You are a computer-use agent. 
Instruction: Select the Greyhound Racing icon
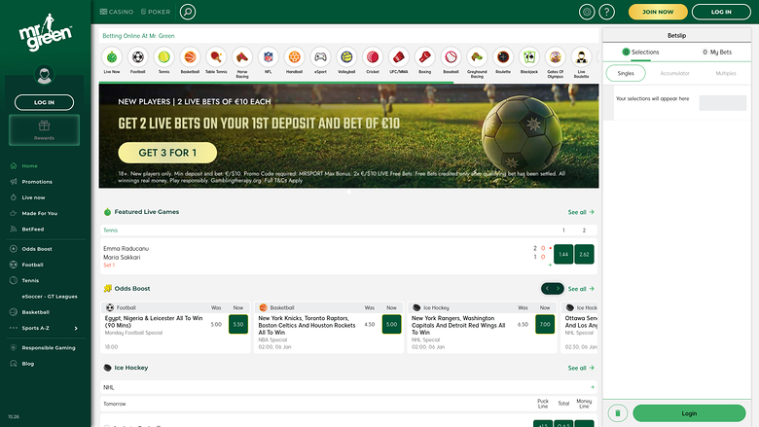(x=477, y=57)
